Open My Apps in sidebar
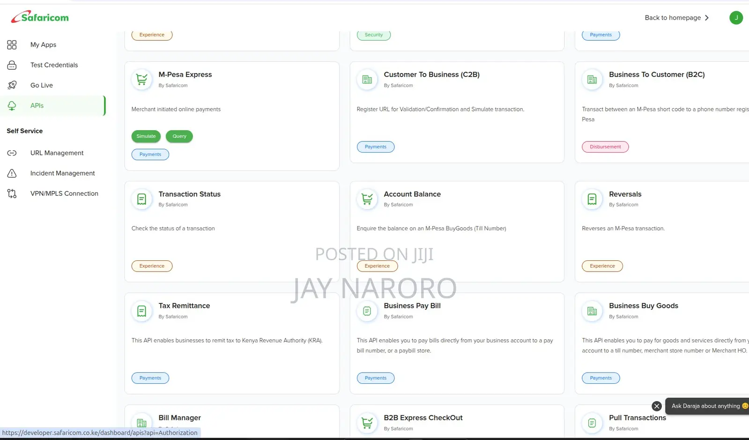The width and height of the screenshot is (749, 440). 43,44
